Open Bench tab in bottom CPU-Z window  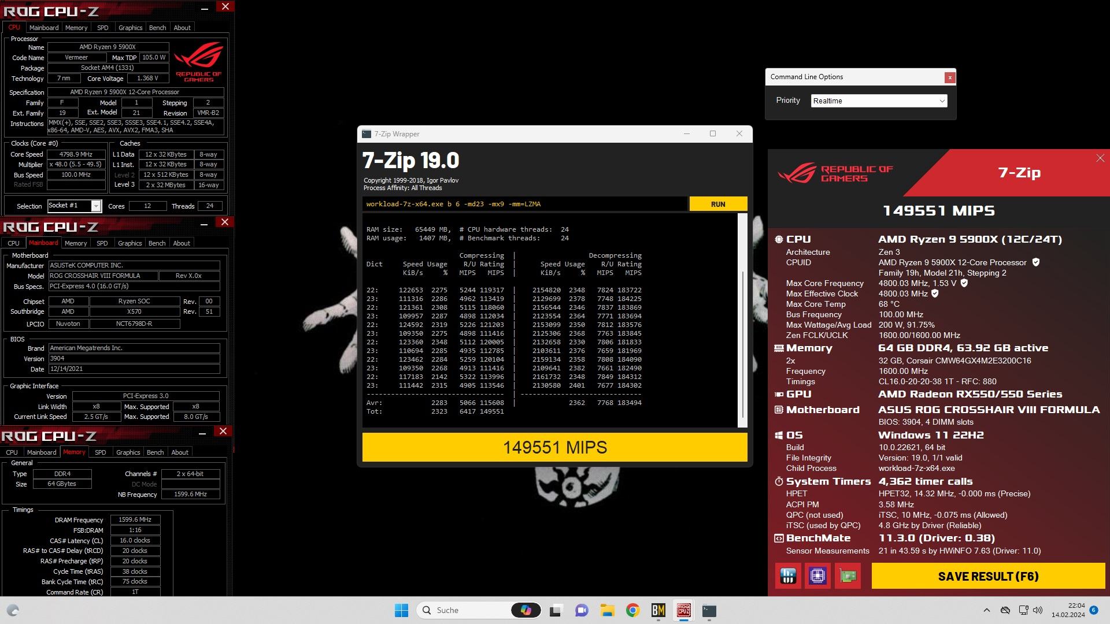coord(155,452)
